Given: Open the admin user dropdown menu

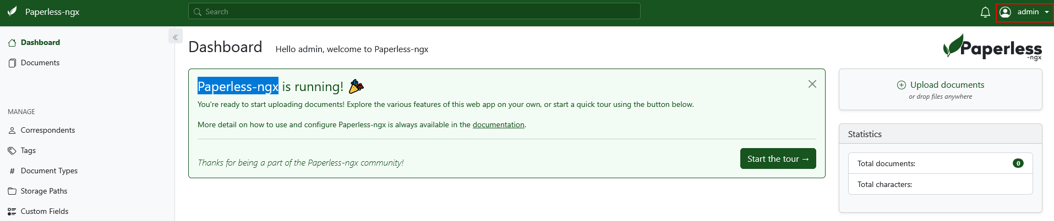Looking at the screenshot, I should click(1024, 12).
